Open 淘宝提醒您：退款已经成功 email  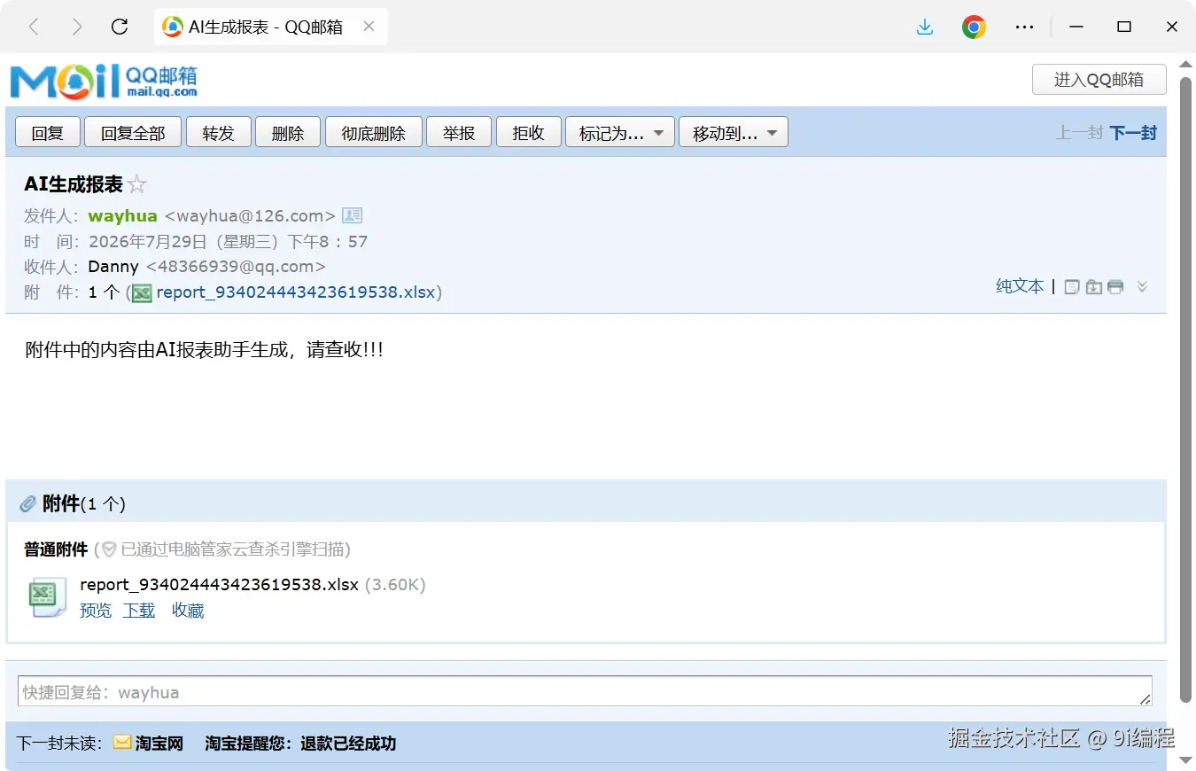(x=300, y=743)
